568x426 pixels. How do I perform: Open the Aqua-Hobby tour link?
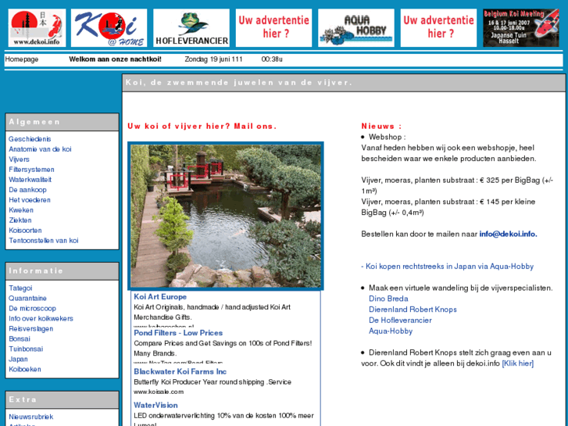391,331
